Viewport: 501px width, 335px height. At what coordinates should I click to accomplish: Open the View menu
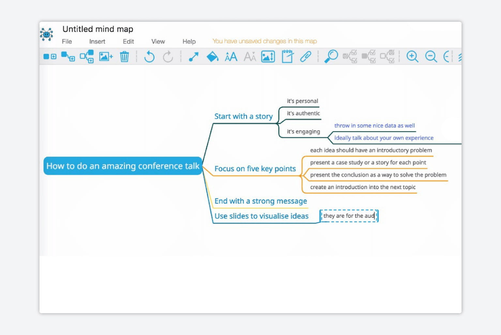click(158, 41)
